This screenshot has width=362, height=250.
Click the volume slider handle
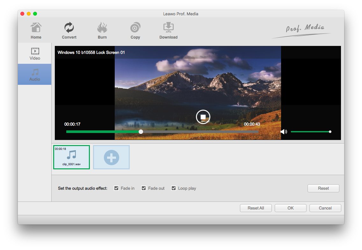[x=330, y=132]
